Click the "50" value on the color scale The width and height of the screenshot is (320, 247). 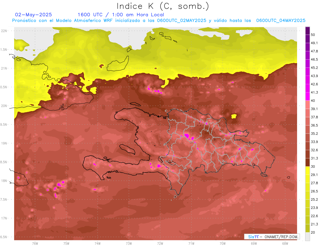click(313, 35)
